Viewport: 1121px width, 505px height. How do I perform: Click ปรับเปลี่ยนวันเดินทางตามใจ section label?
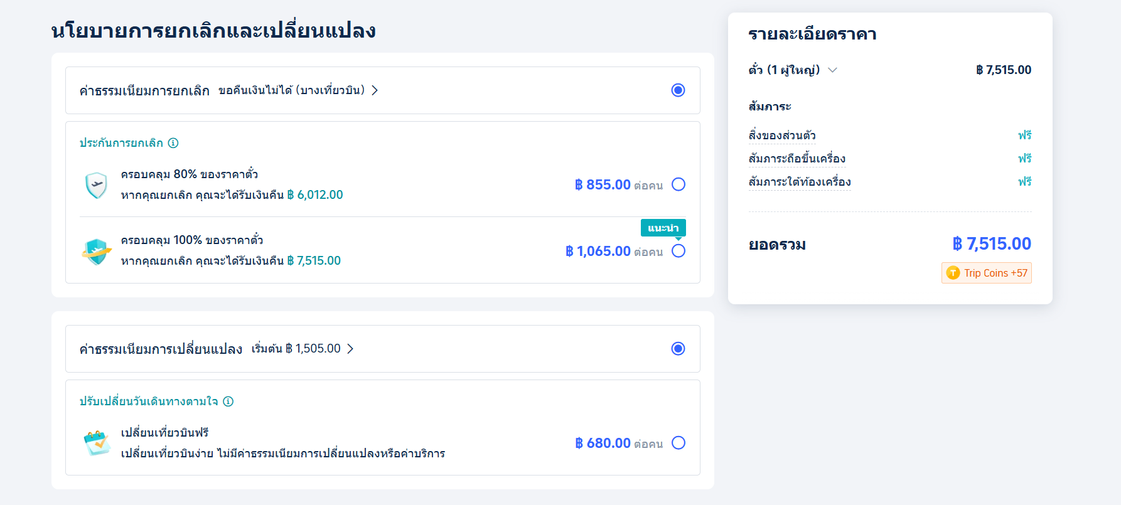149,401
